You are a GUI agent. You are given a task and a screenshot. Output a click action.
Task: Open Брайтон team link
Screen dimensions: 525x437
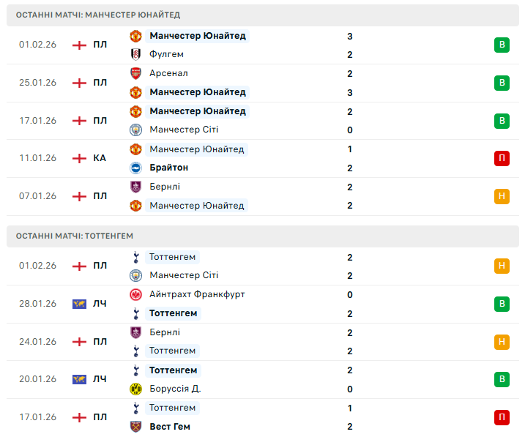[x=169, y=168]
